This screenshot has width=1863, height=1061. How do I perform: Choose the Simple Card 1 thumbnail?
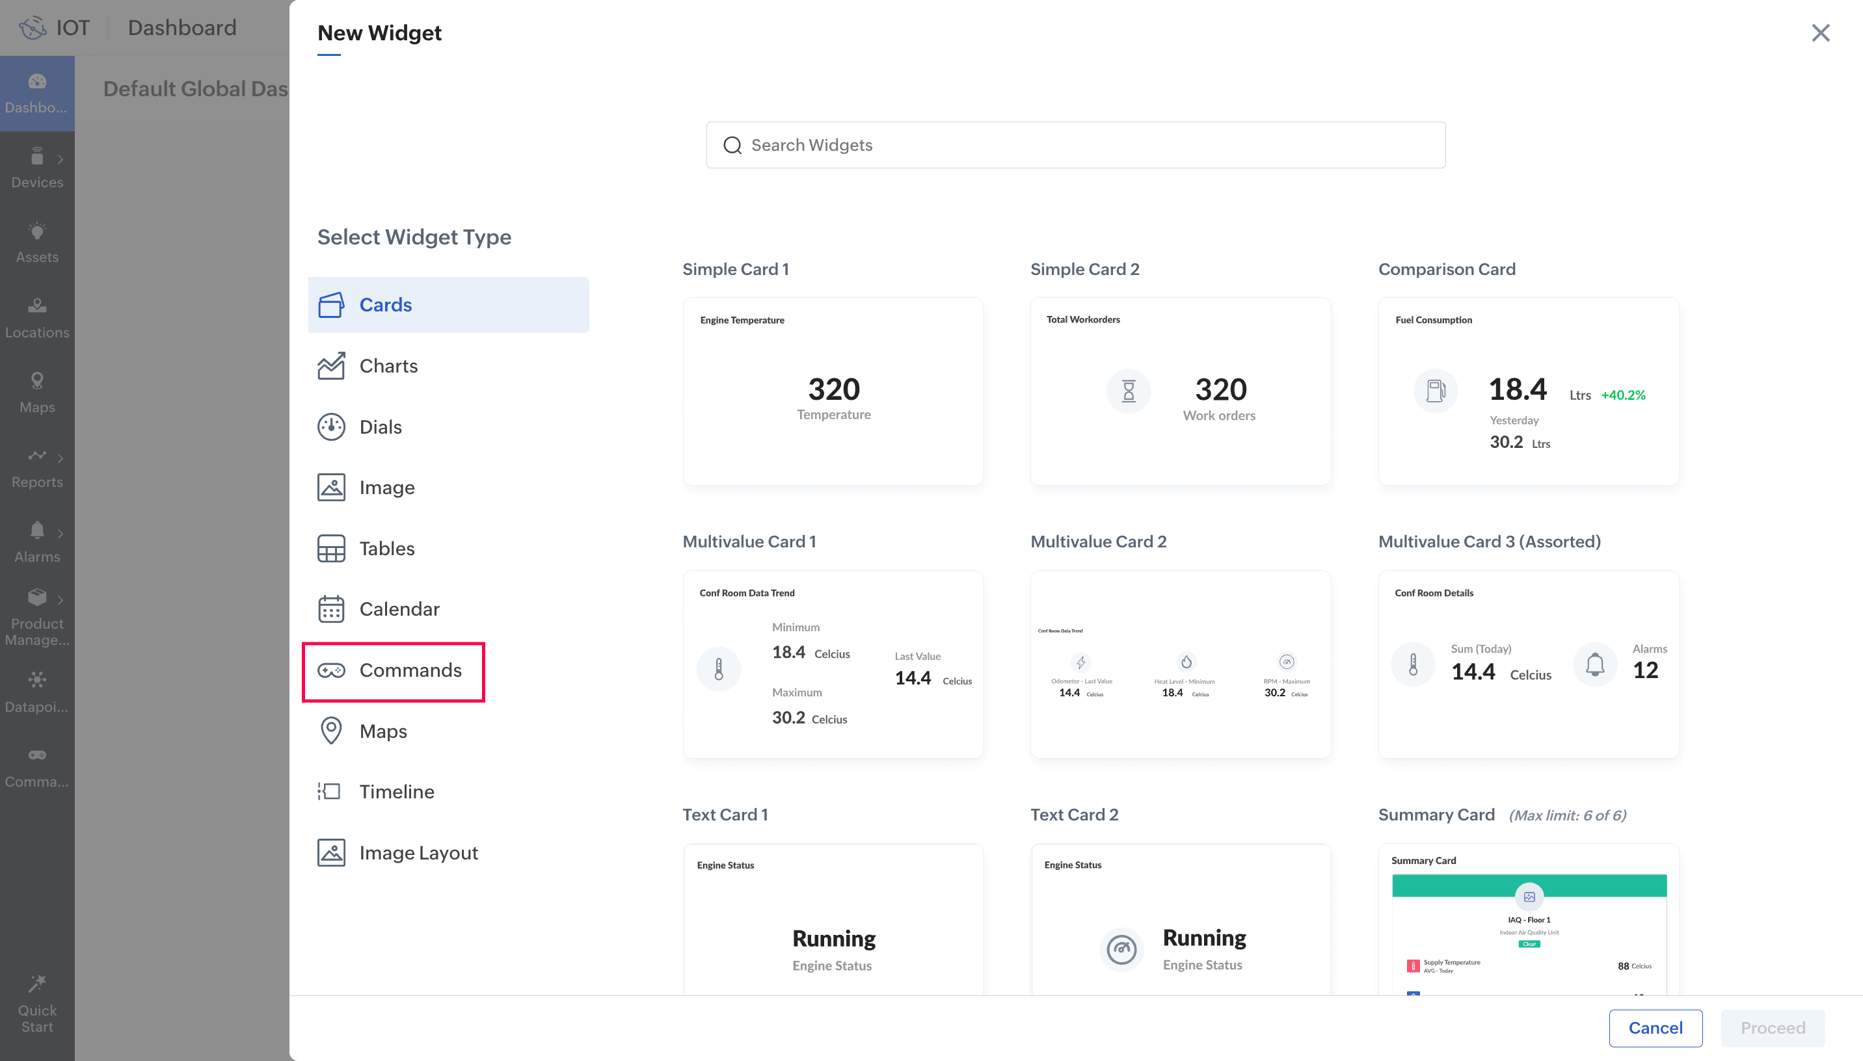point(833,391)
